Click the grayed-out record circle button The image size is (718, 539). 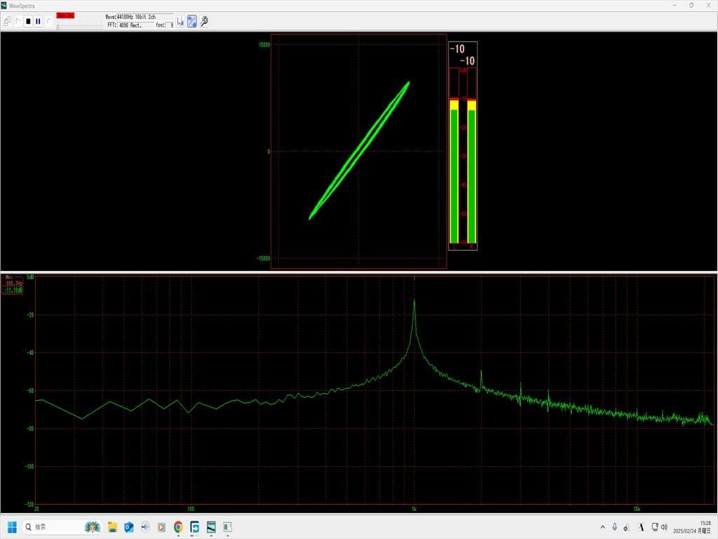48,21
